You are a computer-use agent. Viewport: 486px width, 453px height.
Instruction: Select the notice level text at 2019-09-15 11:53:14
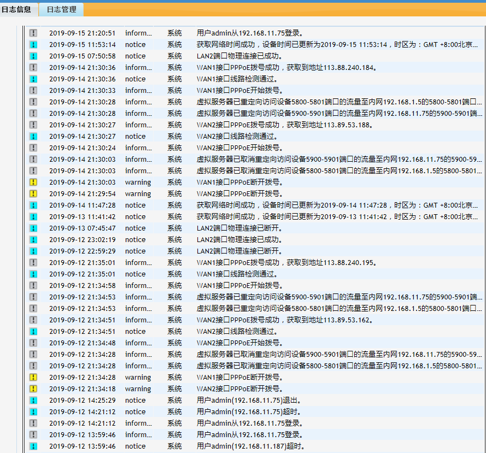(x=136, y=45)
